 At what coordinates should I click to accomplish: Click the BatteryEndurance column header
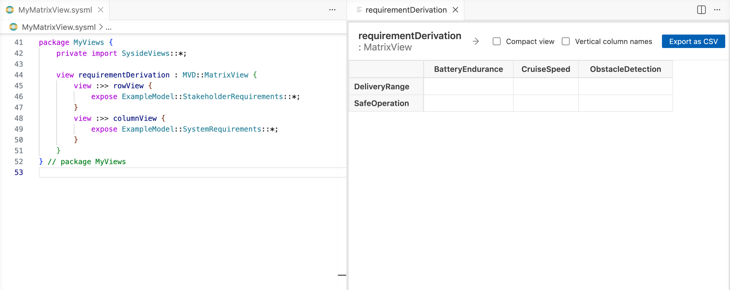[468, 69]
